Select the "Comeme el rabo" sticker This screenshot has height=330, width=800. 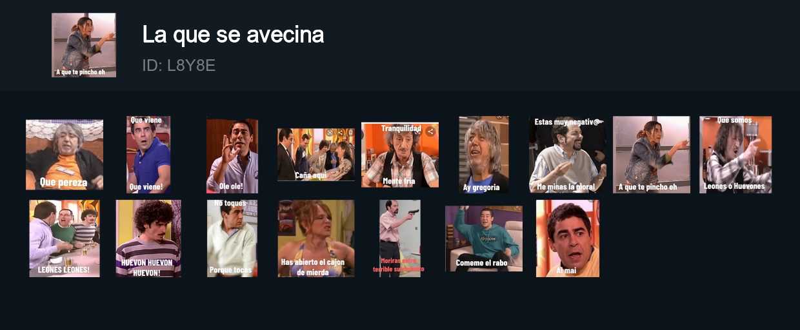tap(484, 238)
